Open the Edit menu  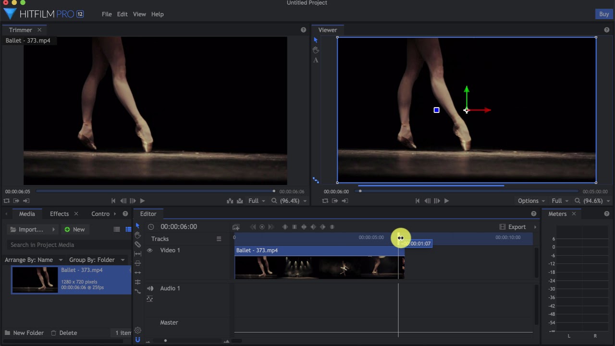(122, 14)
